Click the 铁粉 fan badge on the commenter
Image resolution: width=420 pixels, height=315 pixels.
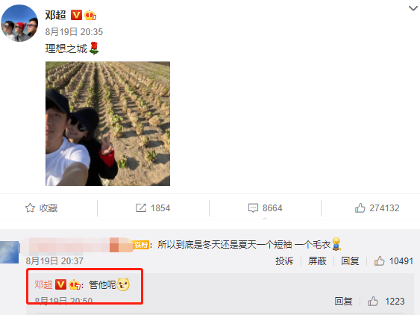tap(141, 245)
